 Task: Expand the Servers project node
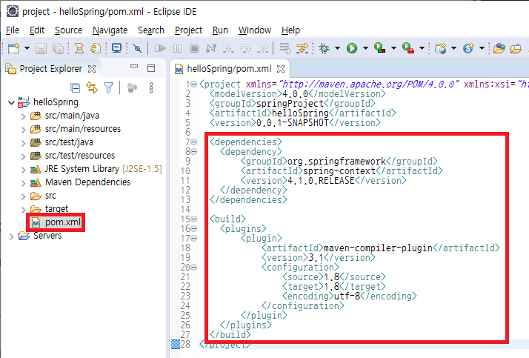[11, 236]
